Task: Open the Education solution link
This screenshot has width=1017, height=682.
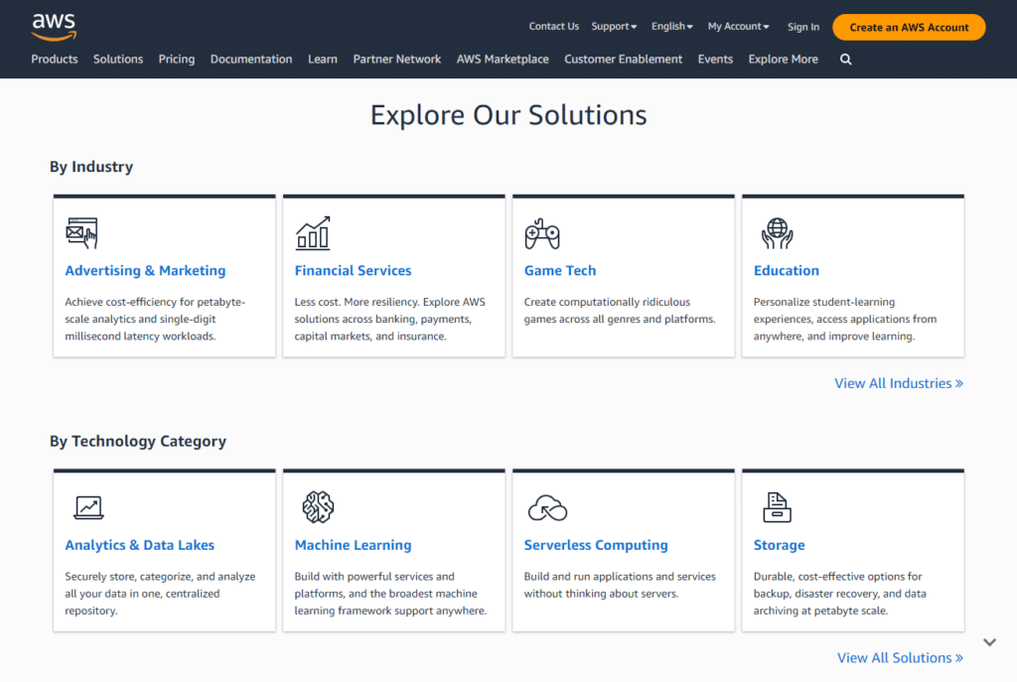Action: pyautogui.click(x=787, y=270)
